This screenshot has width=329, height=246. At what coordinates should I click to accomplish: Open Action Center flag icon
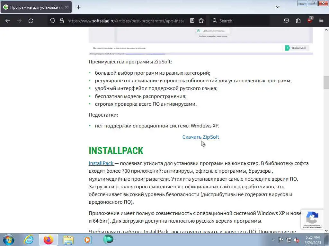pos(280,240)
